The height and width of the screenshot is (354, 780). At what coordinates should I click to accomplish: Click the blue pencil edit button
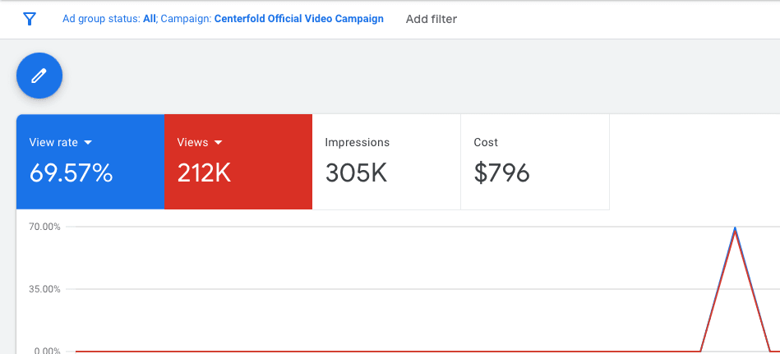[39, 76]
